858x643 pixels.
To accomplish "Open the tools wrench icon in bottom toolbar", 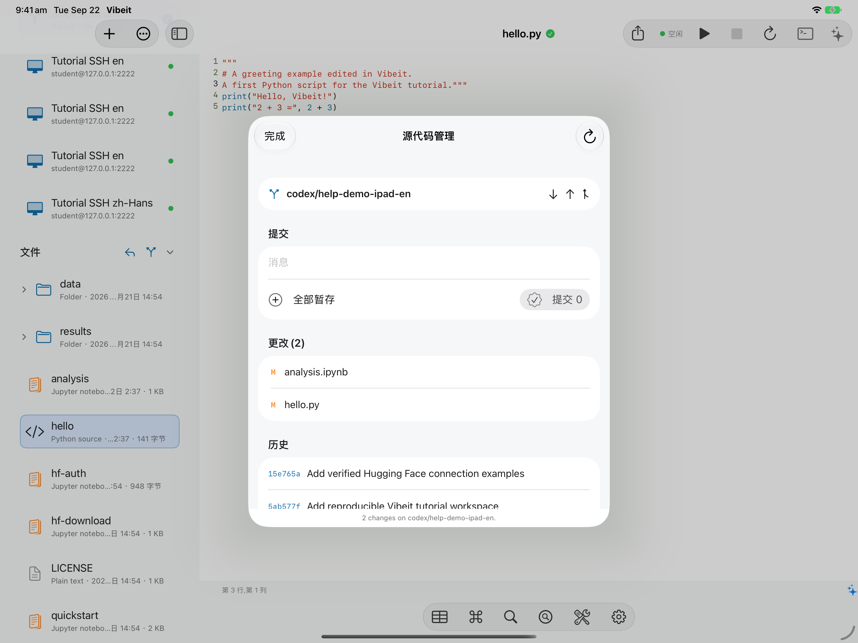I will 582,617.
